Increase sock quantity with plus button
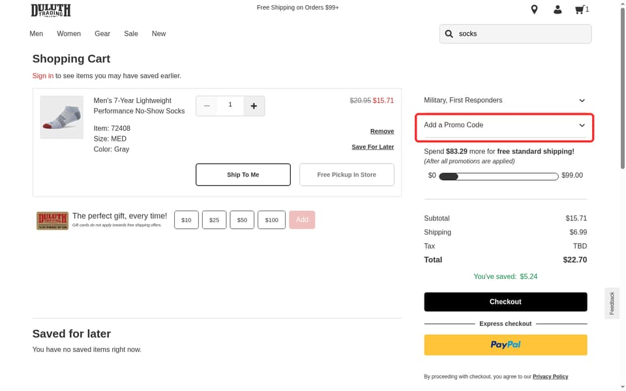Screen dimensions: 626x391 tap(254, 106)
